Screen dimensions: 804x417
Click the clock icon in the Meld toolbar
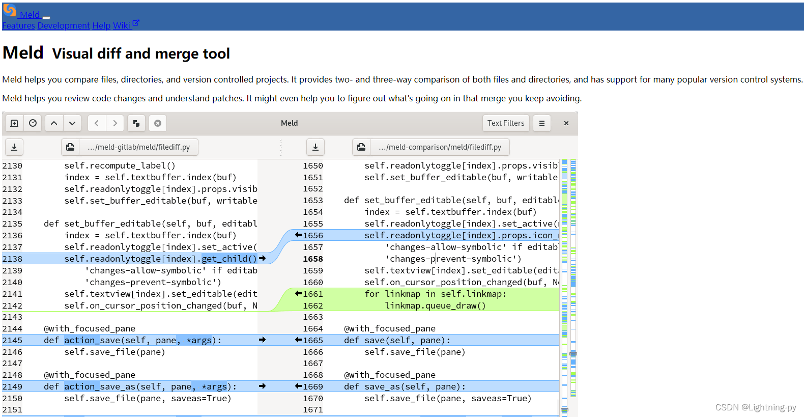click(x=33, y=123)
